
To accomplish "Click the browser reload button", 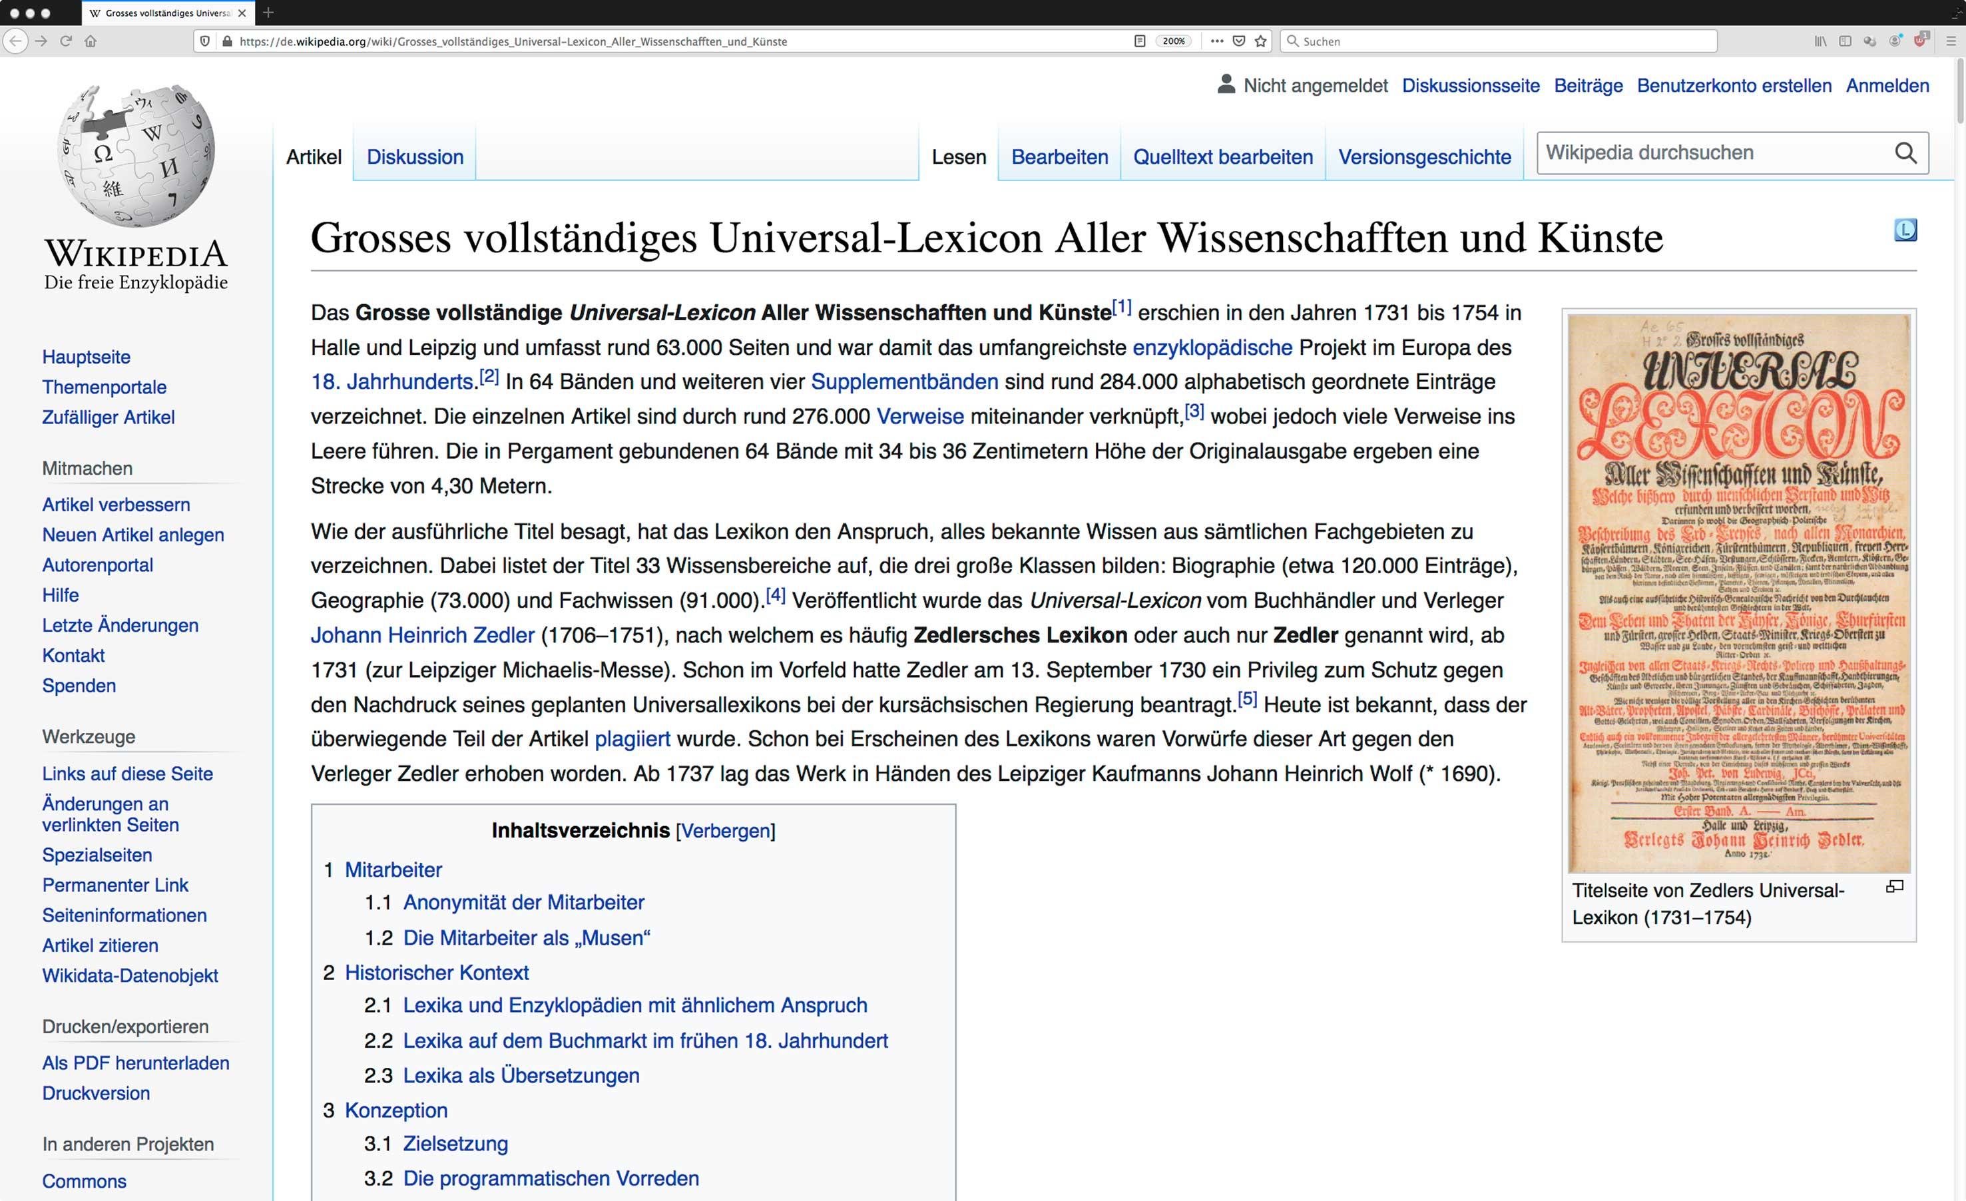I will (66, 41).
